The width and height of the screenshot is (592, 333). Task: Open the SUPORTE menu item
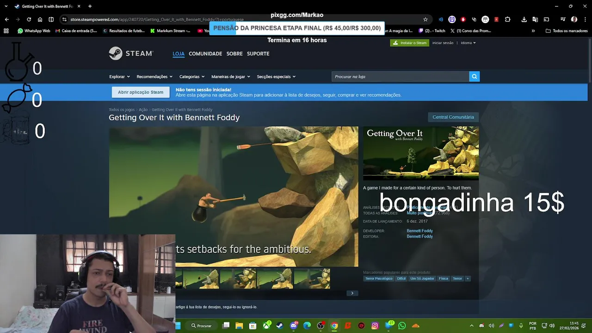(x=258, y=54)
